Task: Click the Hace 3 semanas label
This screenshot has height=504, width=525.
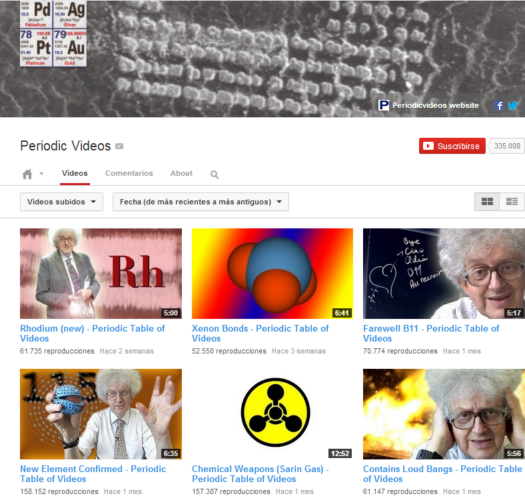Action: (298, 351)
